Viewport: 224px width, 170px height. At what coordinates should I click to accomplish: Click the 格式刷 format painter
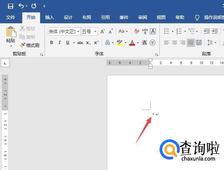29,45
